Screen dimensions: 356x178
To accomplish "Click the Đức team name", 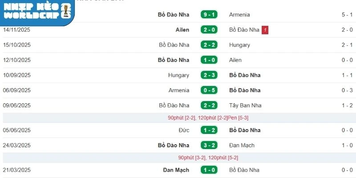I will (x=184, y=130).
